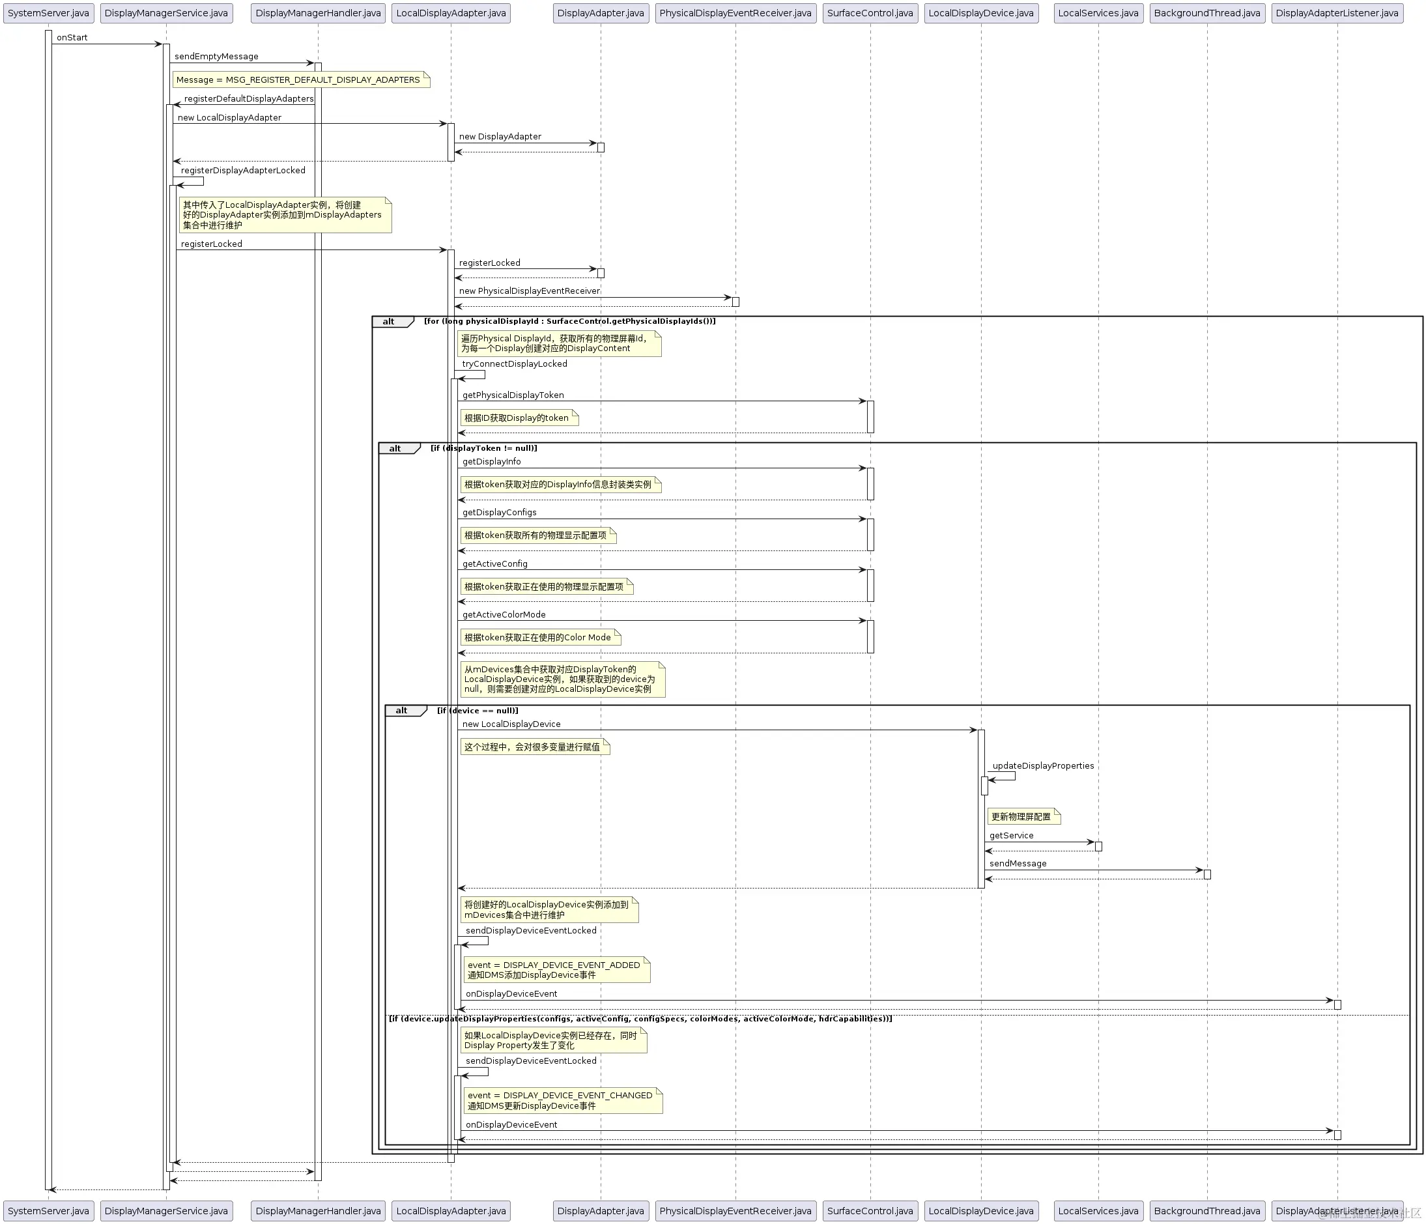Image resolution: width=1426 pixels, height=1224 pixels.
Task: Select the top DisplayAdapter.java participant box
Action: click(601, 13)
